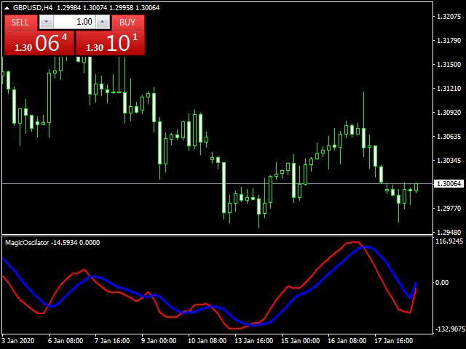Click the 1.30635 price scale value
The image size is (466, 349).
pyautogui.click(x=449, y=137)
